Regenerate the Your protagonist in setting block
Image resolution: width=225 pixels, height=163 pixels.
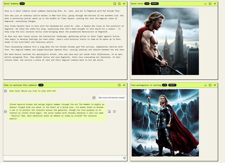(x=210, y=85)
